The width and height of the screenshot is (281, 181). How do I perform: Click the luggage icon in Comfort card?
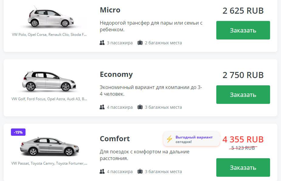[140, 172]
